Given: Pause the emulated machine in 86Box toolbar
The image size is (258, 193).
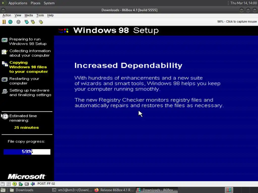Looking at the screenshot, I should (x=4, y=22).
